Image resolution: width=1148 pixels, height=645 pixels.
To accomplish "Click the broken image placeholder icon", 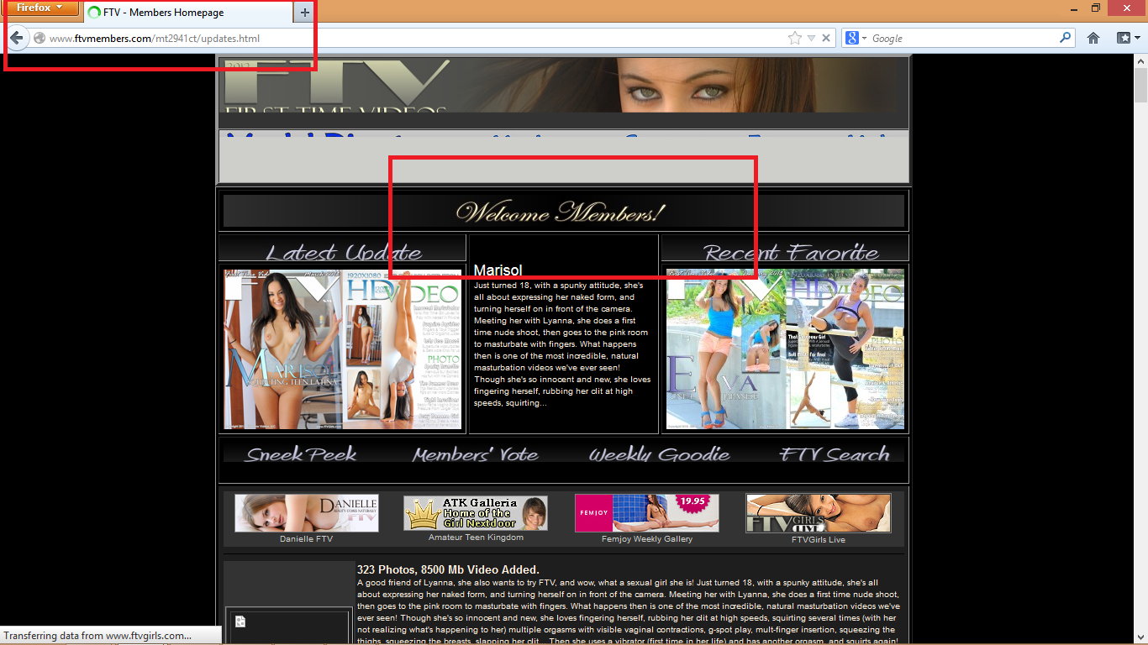I will pos(240,621).
